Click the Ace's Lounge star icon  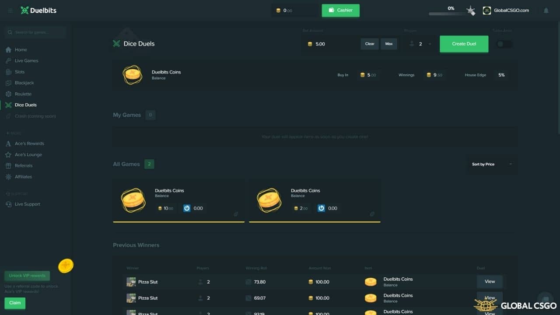8,154
